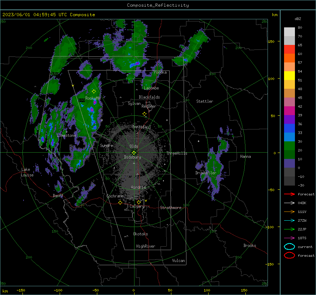Click the cyan current ellipse icon
This screenshot has height=295, width=316.
click(289, 247)
